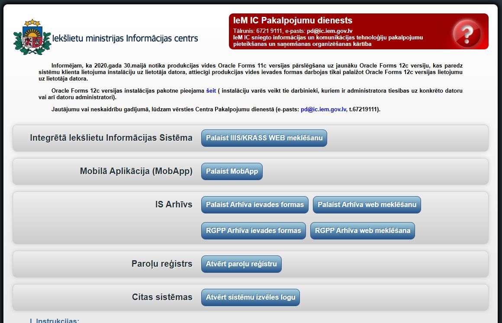
Task: Open the IT service request procedure link in banner
Action: point(328,41)
